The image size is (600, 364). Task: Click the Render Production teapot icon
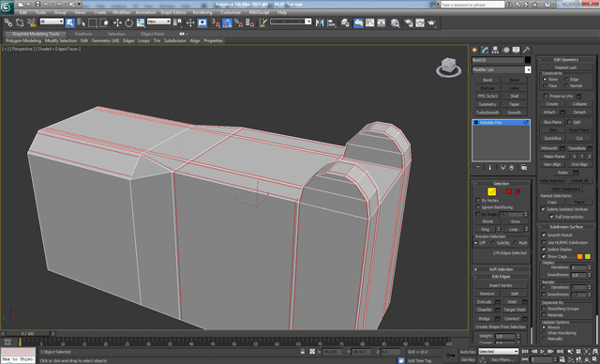pos(431,23)
